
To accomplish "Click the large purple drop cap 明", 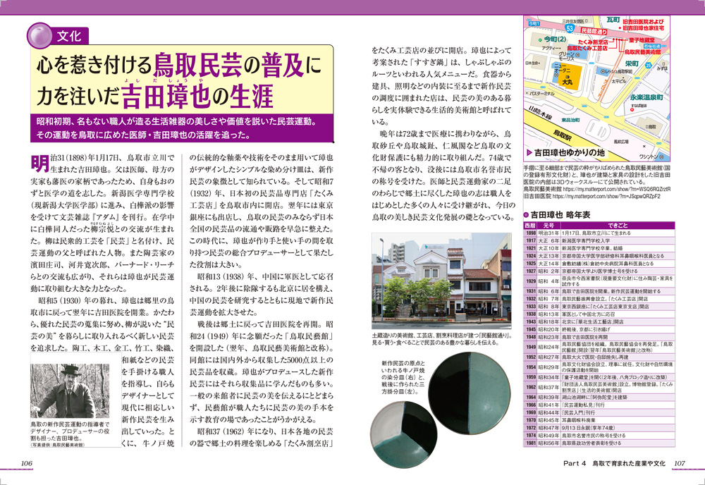I will (39, 164).
